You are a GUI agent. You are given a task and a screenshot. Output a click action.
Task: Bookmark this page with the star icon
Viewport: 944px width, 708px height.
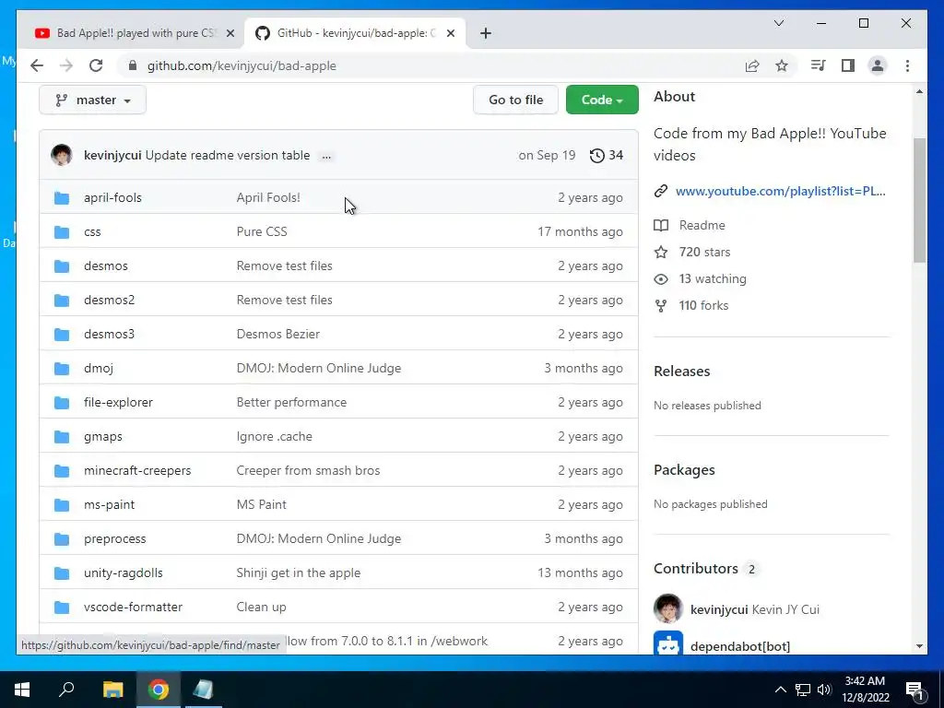pos(782,65)
